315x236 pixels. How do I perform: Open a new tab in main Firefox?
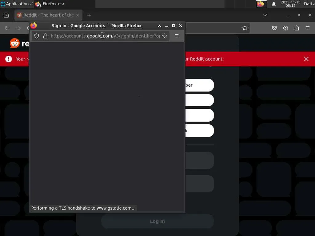(89, 15)
